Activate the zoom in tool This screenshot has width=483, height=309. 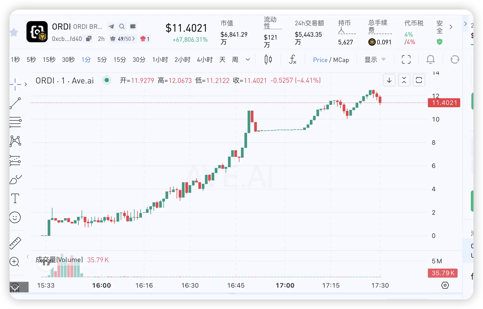[14, 262]
